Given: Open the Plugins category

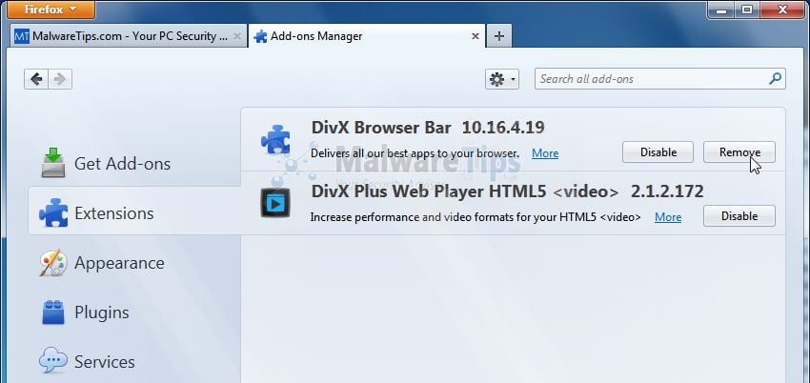Looking at the screenshot, I should (x=134, y=312).
